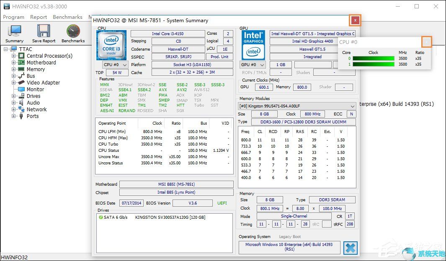The image size is (446, 261).
Task: Close the System Summary window
Action: coord(355,20)
